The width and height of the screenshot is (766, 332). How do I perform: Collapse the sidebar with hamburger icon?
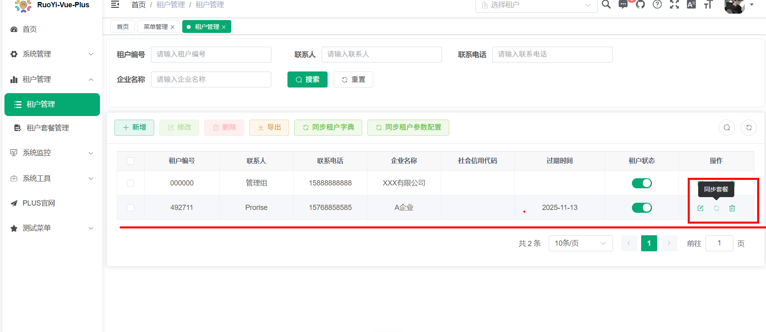coord(115,4)
